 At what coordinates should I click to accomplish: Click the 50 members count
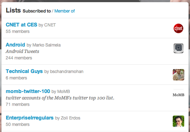tap(18, 124)
